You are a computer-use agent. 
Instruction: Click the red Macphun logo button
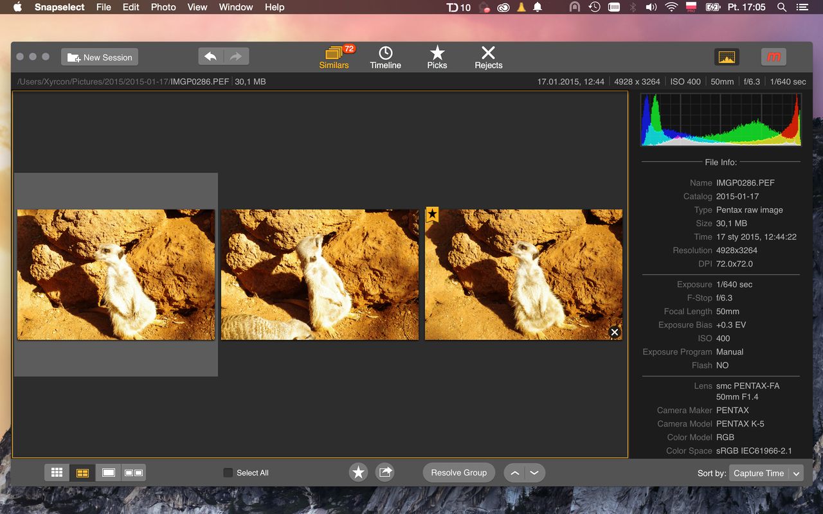pyautogui.click(x=774, y=57)
